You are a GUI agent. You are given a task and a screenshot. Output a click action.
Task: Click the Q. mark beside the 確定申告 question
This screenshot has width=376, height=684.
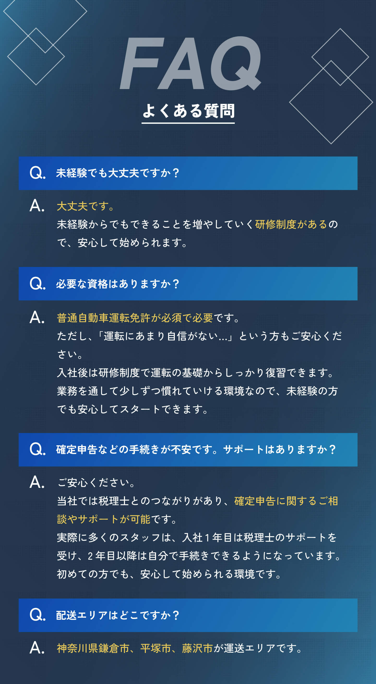pyautogui.click(x=37, y=449)
